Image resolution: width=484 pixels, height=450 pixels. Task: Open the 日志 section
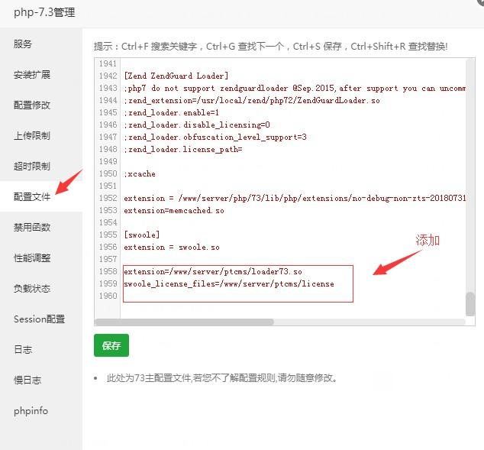[23, 350]
